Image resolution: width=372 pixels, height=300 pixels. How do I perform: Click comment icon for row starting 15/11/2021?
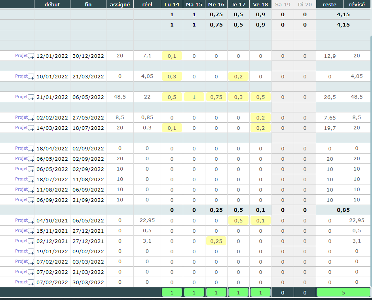(31, 231)
